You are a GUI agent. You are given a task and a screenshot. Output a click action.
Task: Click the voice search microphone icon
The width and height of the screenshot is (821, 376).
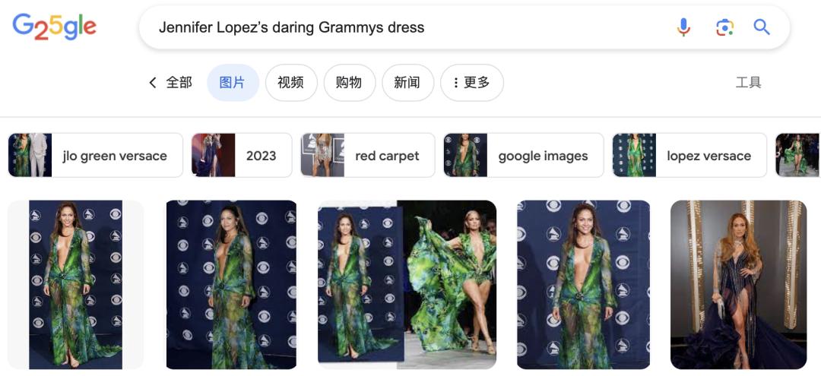point(683,28)
